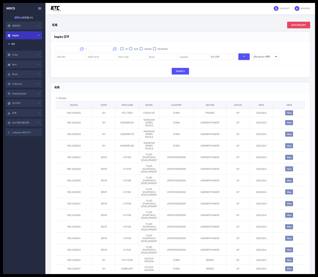Click the Staff name input field

click(x=101, y=57)
